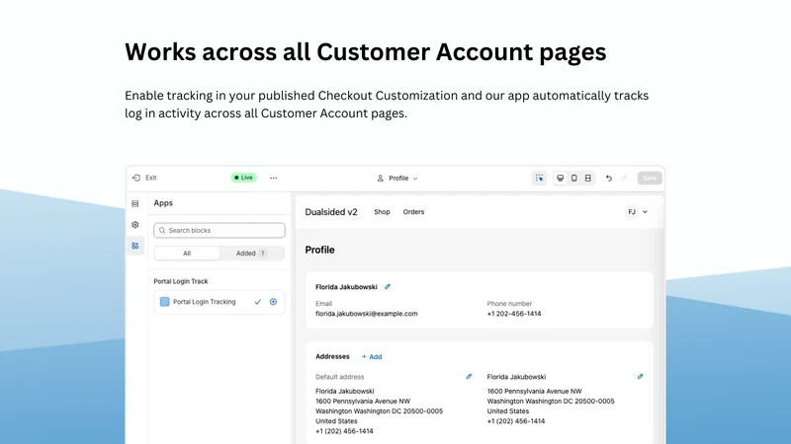Focus the Search blocks input field
The width and height of the screenshot is (791, 444).
pyautogui.click(x=220, y=230)
